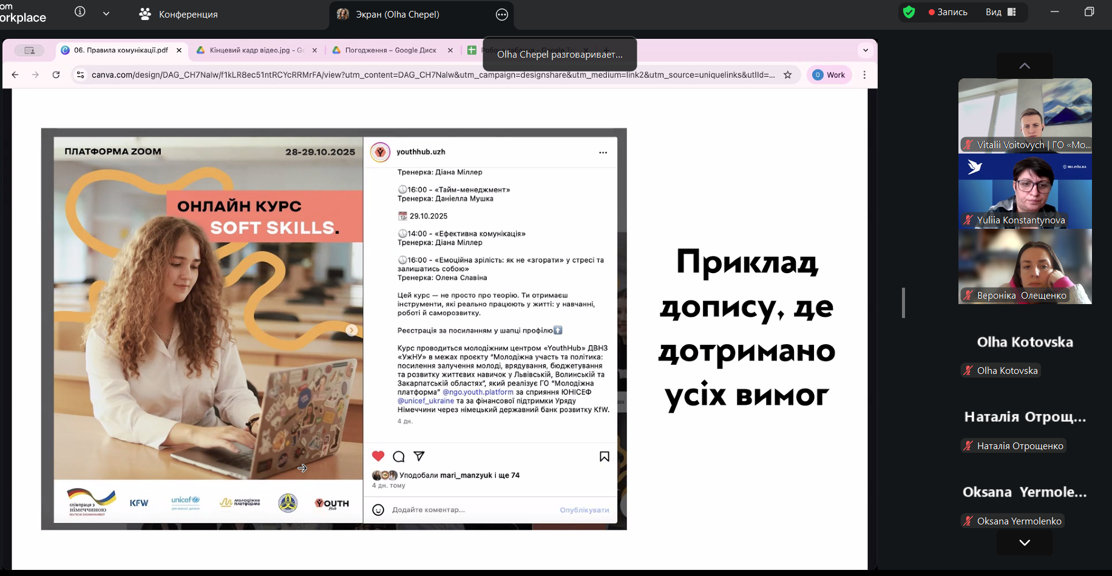Expand dropdown arrow next to info icon
Viewport: 1112px width, 576px height.
pyautogui.click(x=106, y=13)
